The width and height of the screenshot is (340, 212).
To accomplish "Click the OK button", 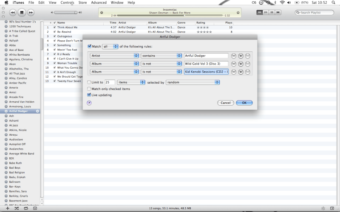I will 244,103.
